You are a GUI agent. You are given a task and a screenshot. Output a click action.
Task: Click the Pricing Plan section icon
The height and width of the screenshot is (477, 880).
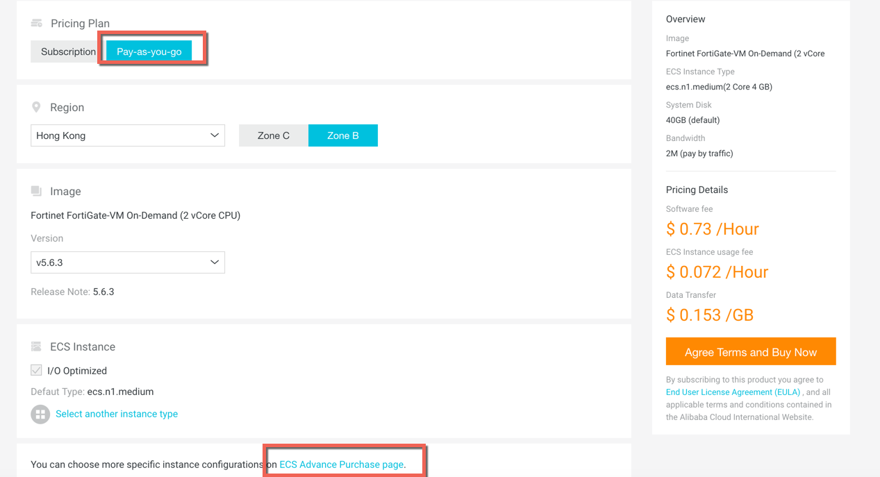coord(37,24)
